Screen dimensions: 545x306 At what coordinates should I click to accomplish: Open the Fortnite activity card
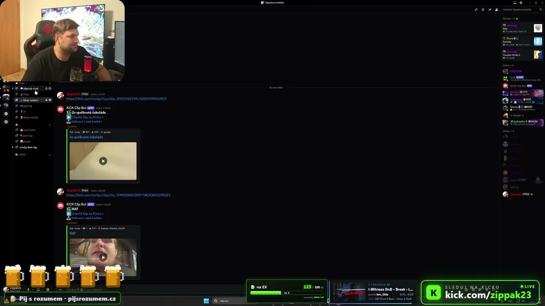[522, 41]
